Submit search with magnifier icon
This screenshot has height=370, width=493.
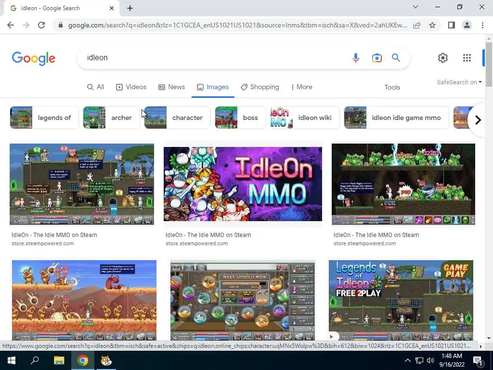396,58
